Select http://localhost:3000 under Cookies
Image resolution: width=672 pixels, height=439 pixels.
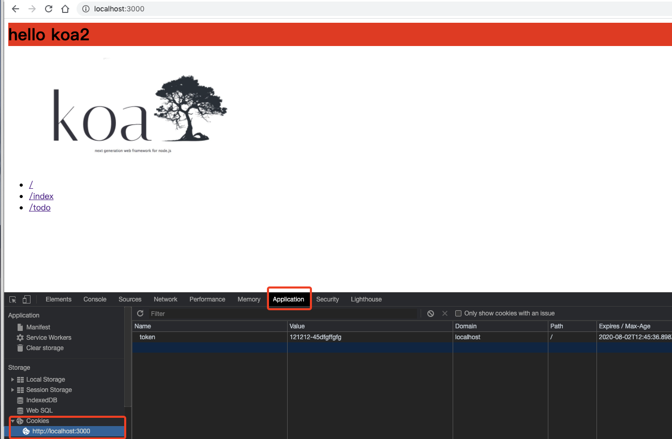coord(61,431)
